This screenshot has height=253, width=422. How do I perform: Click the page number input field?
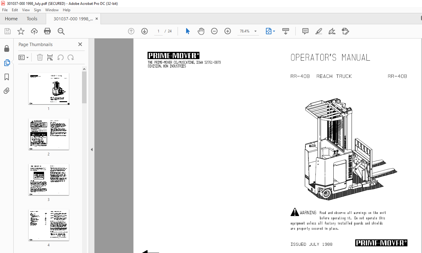[x=158, y=31]
